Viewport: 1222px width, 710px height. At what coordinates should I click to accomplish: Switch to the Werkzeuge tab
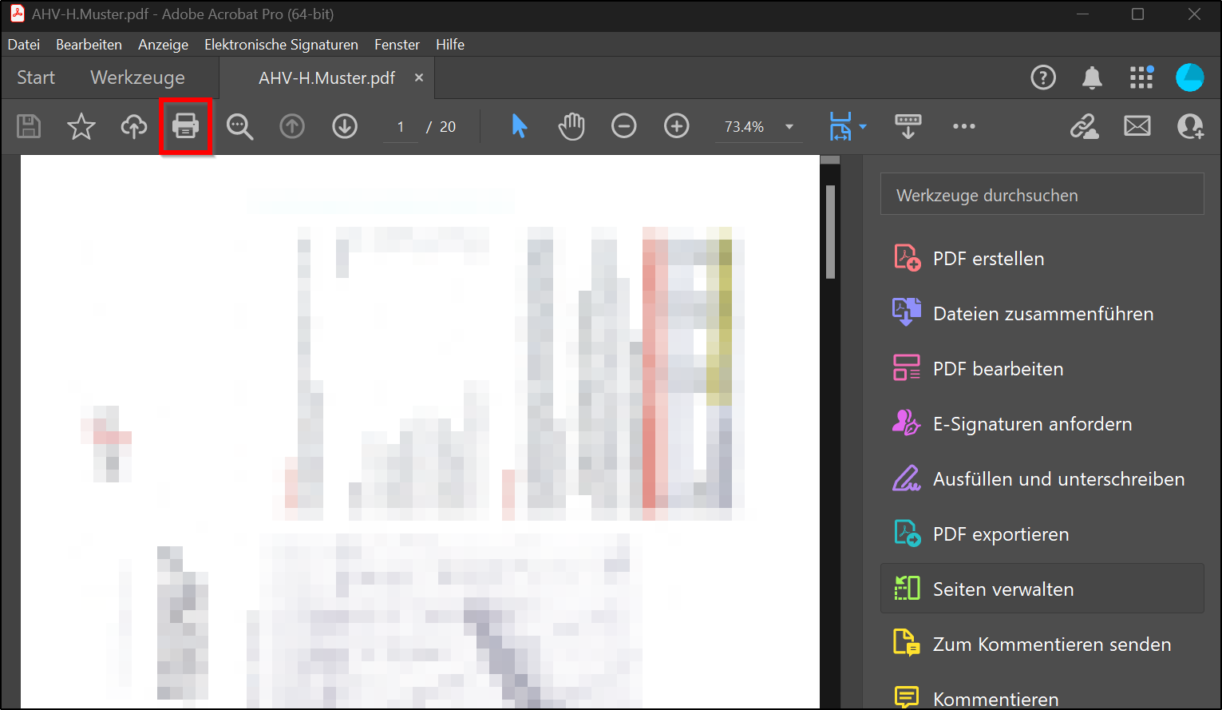coord(137,77)
